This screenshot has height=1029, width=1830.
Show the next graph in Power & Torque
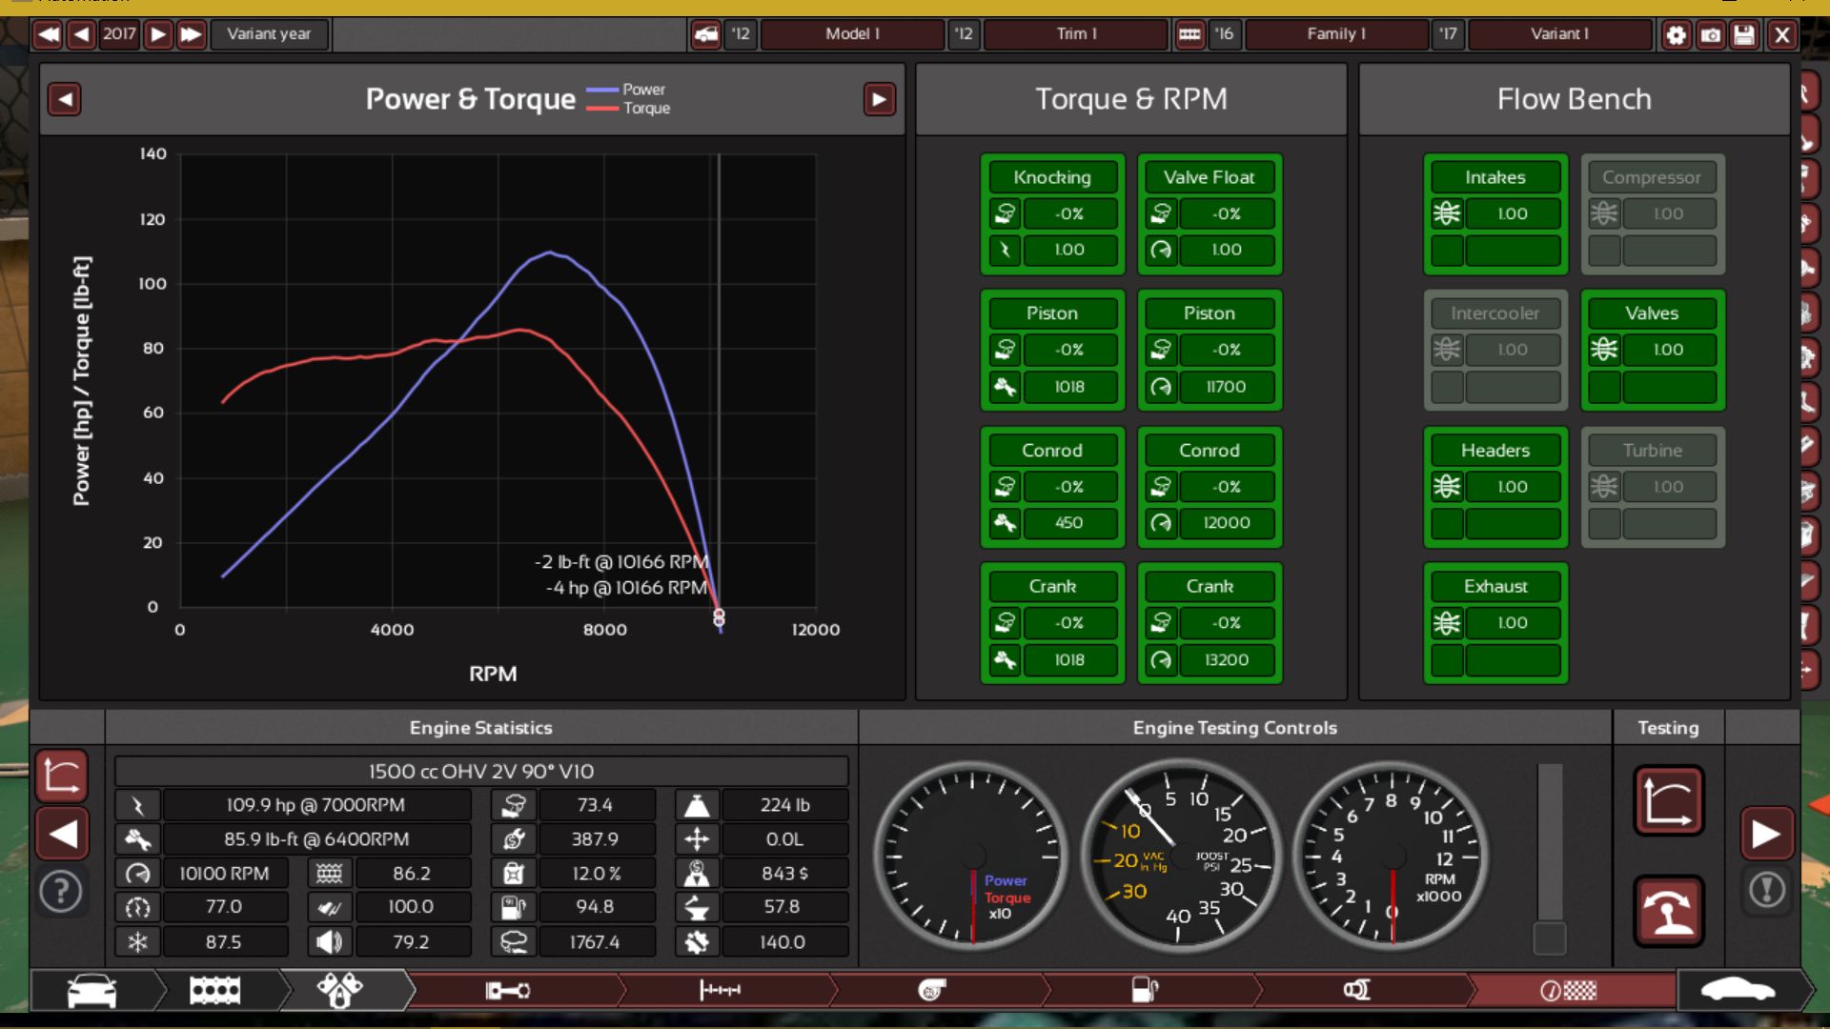879,99
